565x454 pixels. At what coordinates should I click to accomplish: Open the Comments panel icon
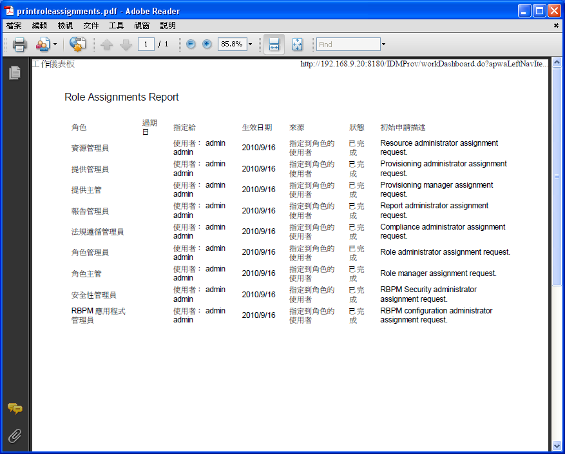(15, 409)
